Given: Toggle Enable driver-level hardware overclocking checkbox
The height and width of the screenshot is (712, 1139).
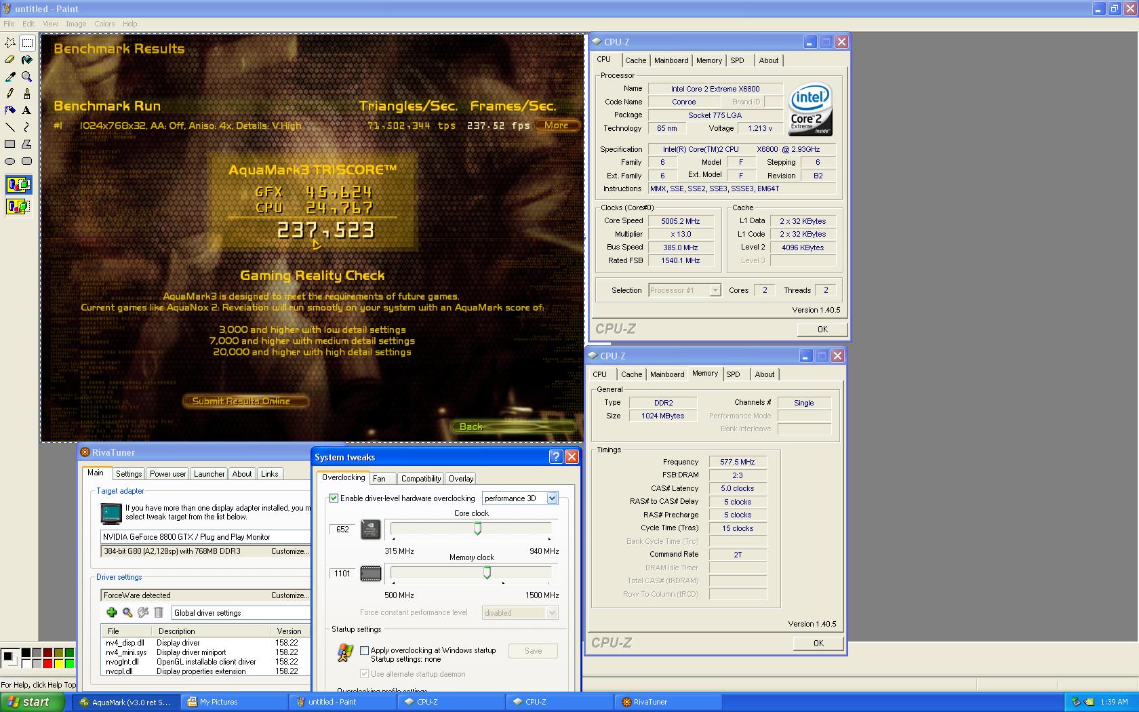Looking at the screenshot, I should pos(334,498).
